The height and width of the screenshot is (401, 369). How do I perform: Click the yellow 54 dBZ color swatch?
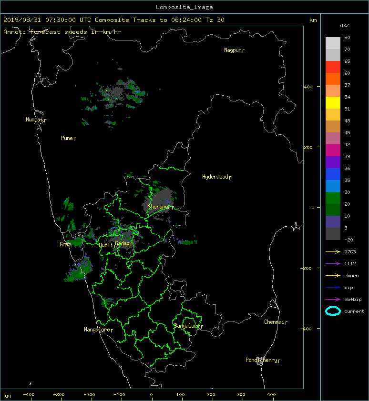(x=333, y=102)
